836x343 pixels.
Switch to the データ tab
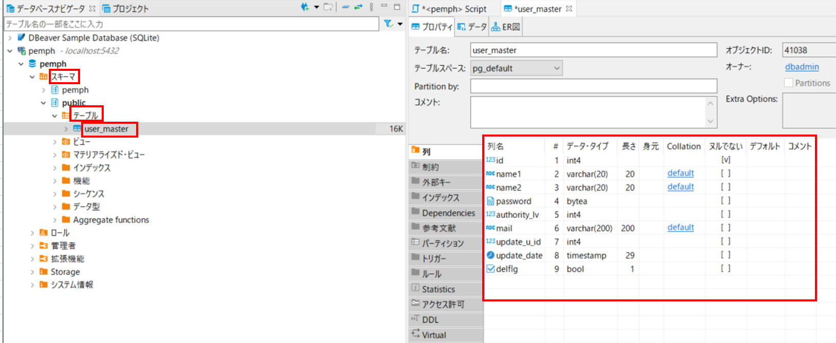point(472,27)
